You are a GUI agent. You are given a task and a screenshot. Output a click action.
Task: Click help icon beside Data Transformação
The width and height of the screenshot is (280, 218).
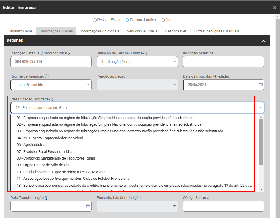[47, 198]
